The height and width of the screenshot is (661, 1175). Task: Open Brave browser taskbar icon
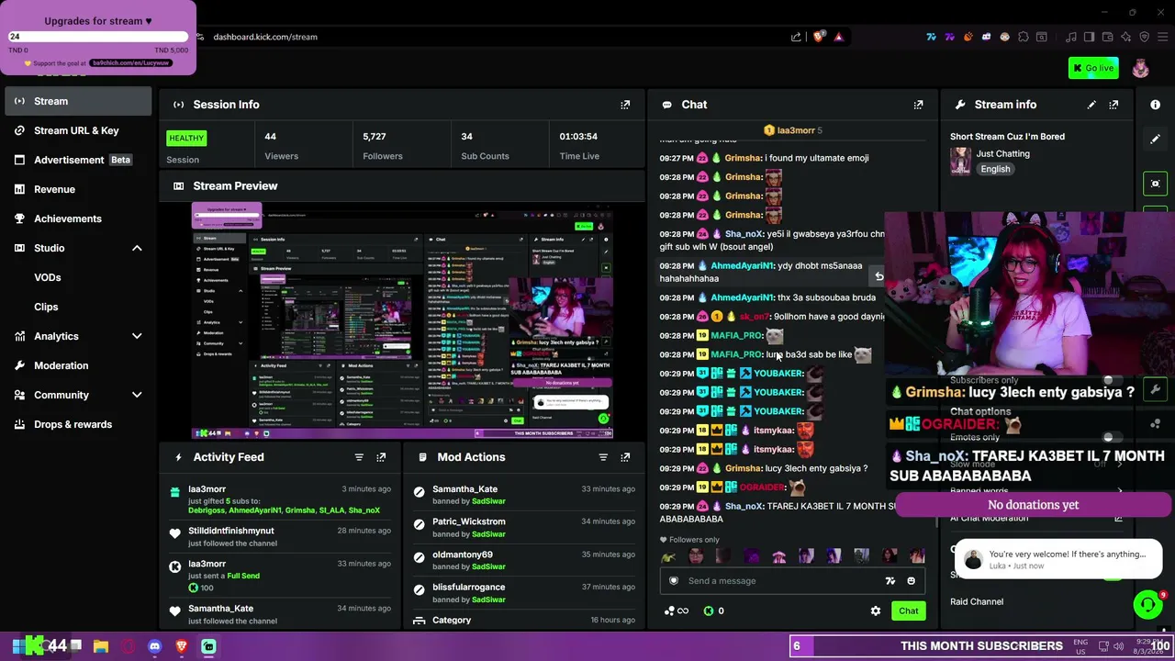pyautogui.click(x=181, y=646)
